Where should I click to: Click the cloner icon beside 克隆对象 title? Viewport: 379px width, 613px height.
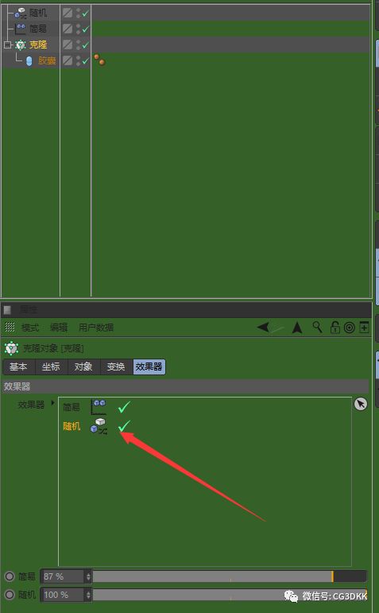(11, 348)
